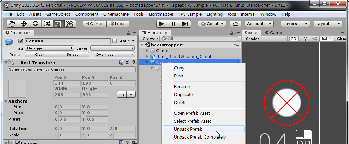Viewport: 349px width, 144px height.
Task: Open Rect Transform help reference
Action: [x=121, y=62]
